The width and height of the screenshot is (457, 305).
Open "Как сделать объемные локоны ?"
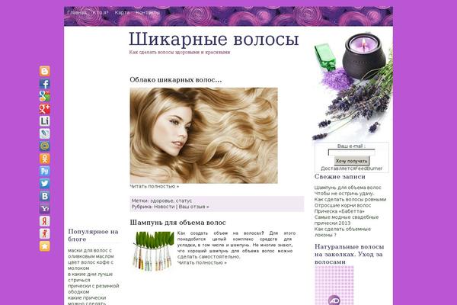pos(343,232)
